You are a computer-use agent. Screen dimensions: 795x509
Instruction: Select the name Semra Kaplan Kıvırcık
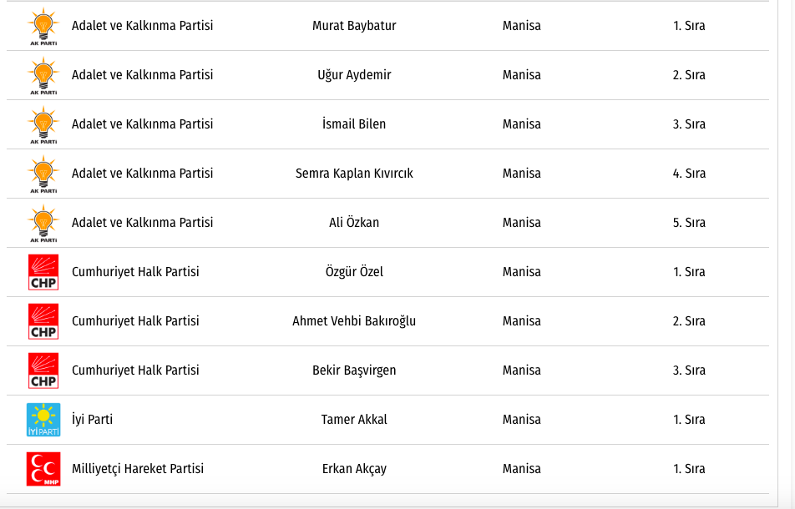pyautogui.click(x=354, y=174)
